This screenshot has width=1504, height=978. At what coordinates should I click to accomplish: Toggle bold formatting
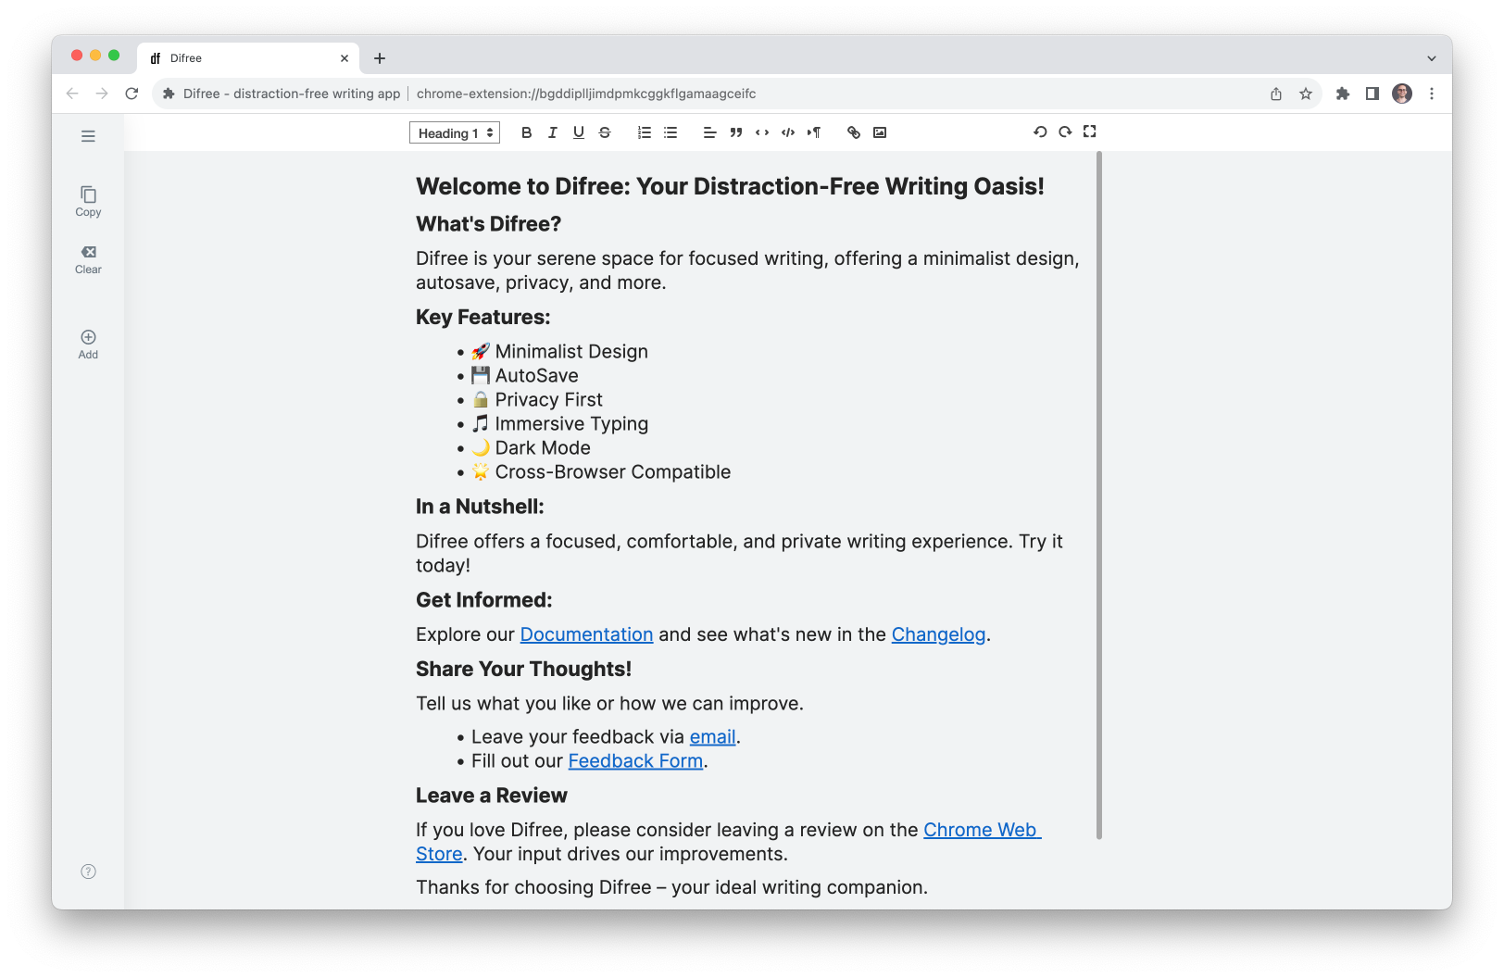526,132
